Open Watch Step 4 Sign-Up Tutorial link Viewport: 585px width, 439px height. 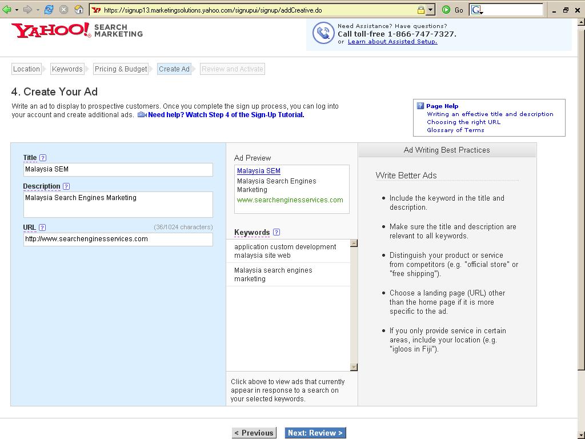click(x=226, y=115)
